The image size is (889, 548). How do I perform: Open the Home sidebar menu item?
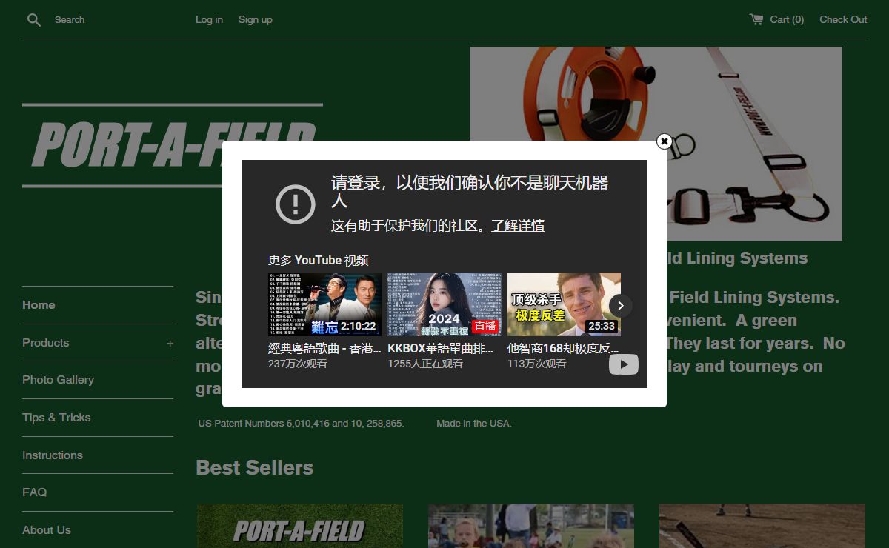point(39,305)
